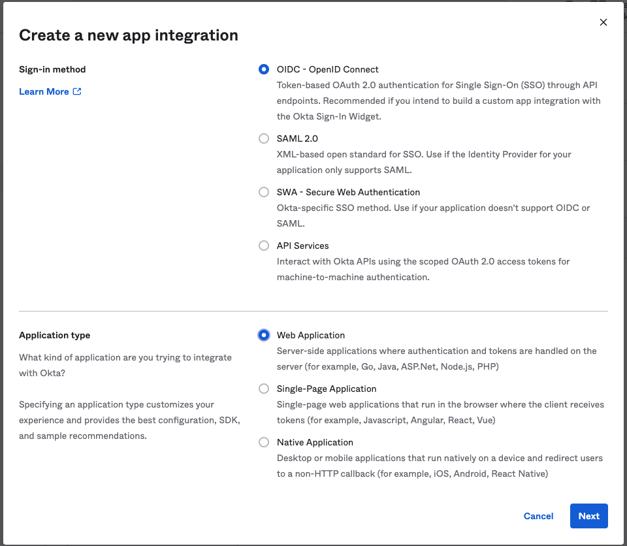
Task: Click the blue Learn More text
Action: click(43, 91)
